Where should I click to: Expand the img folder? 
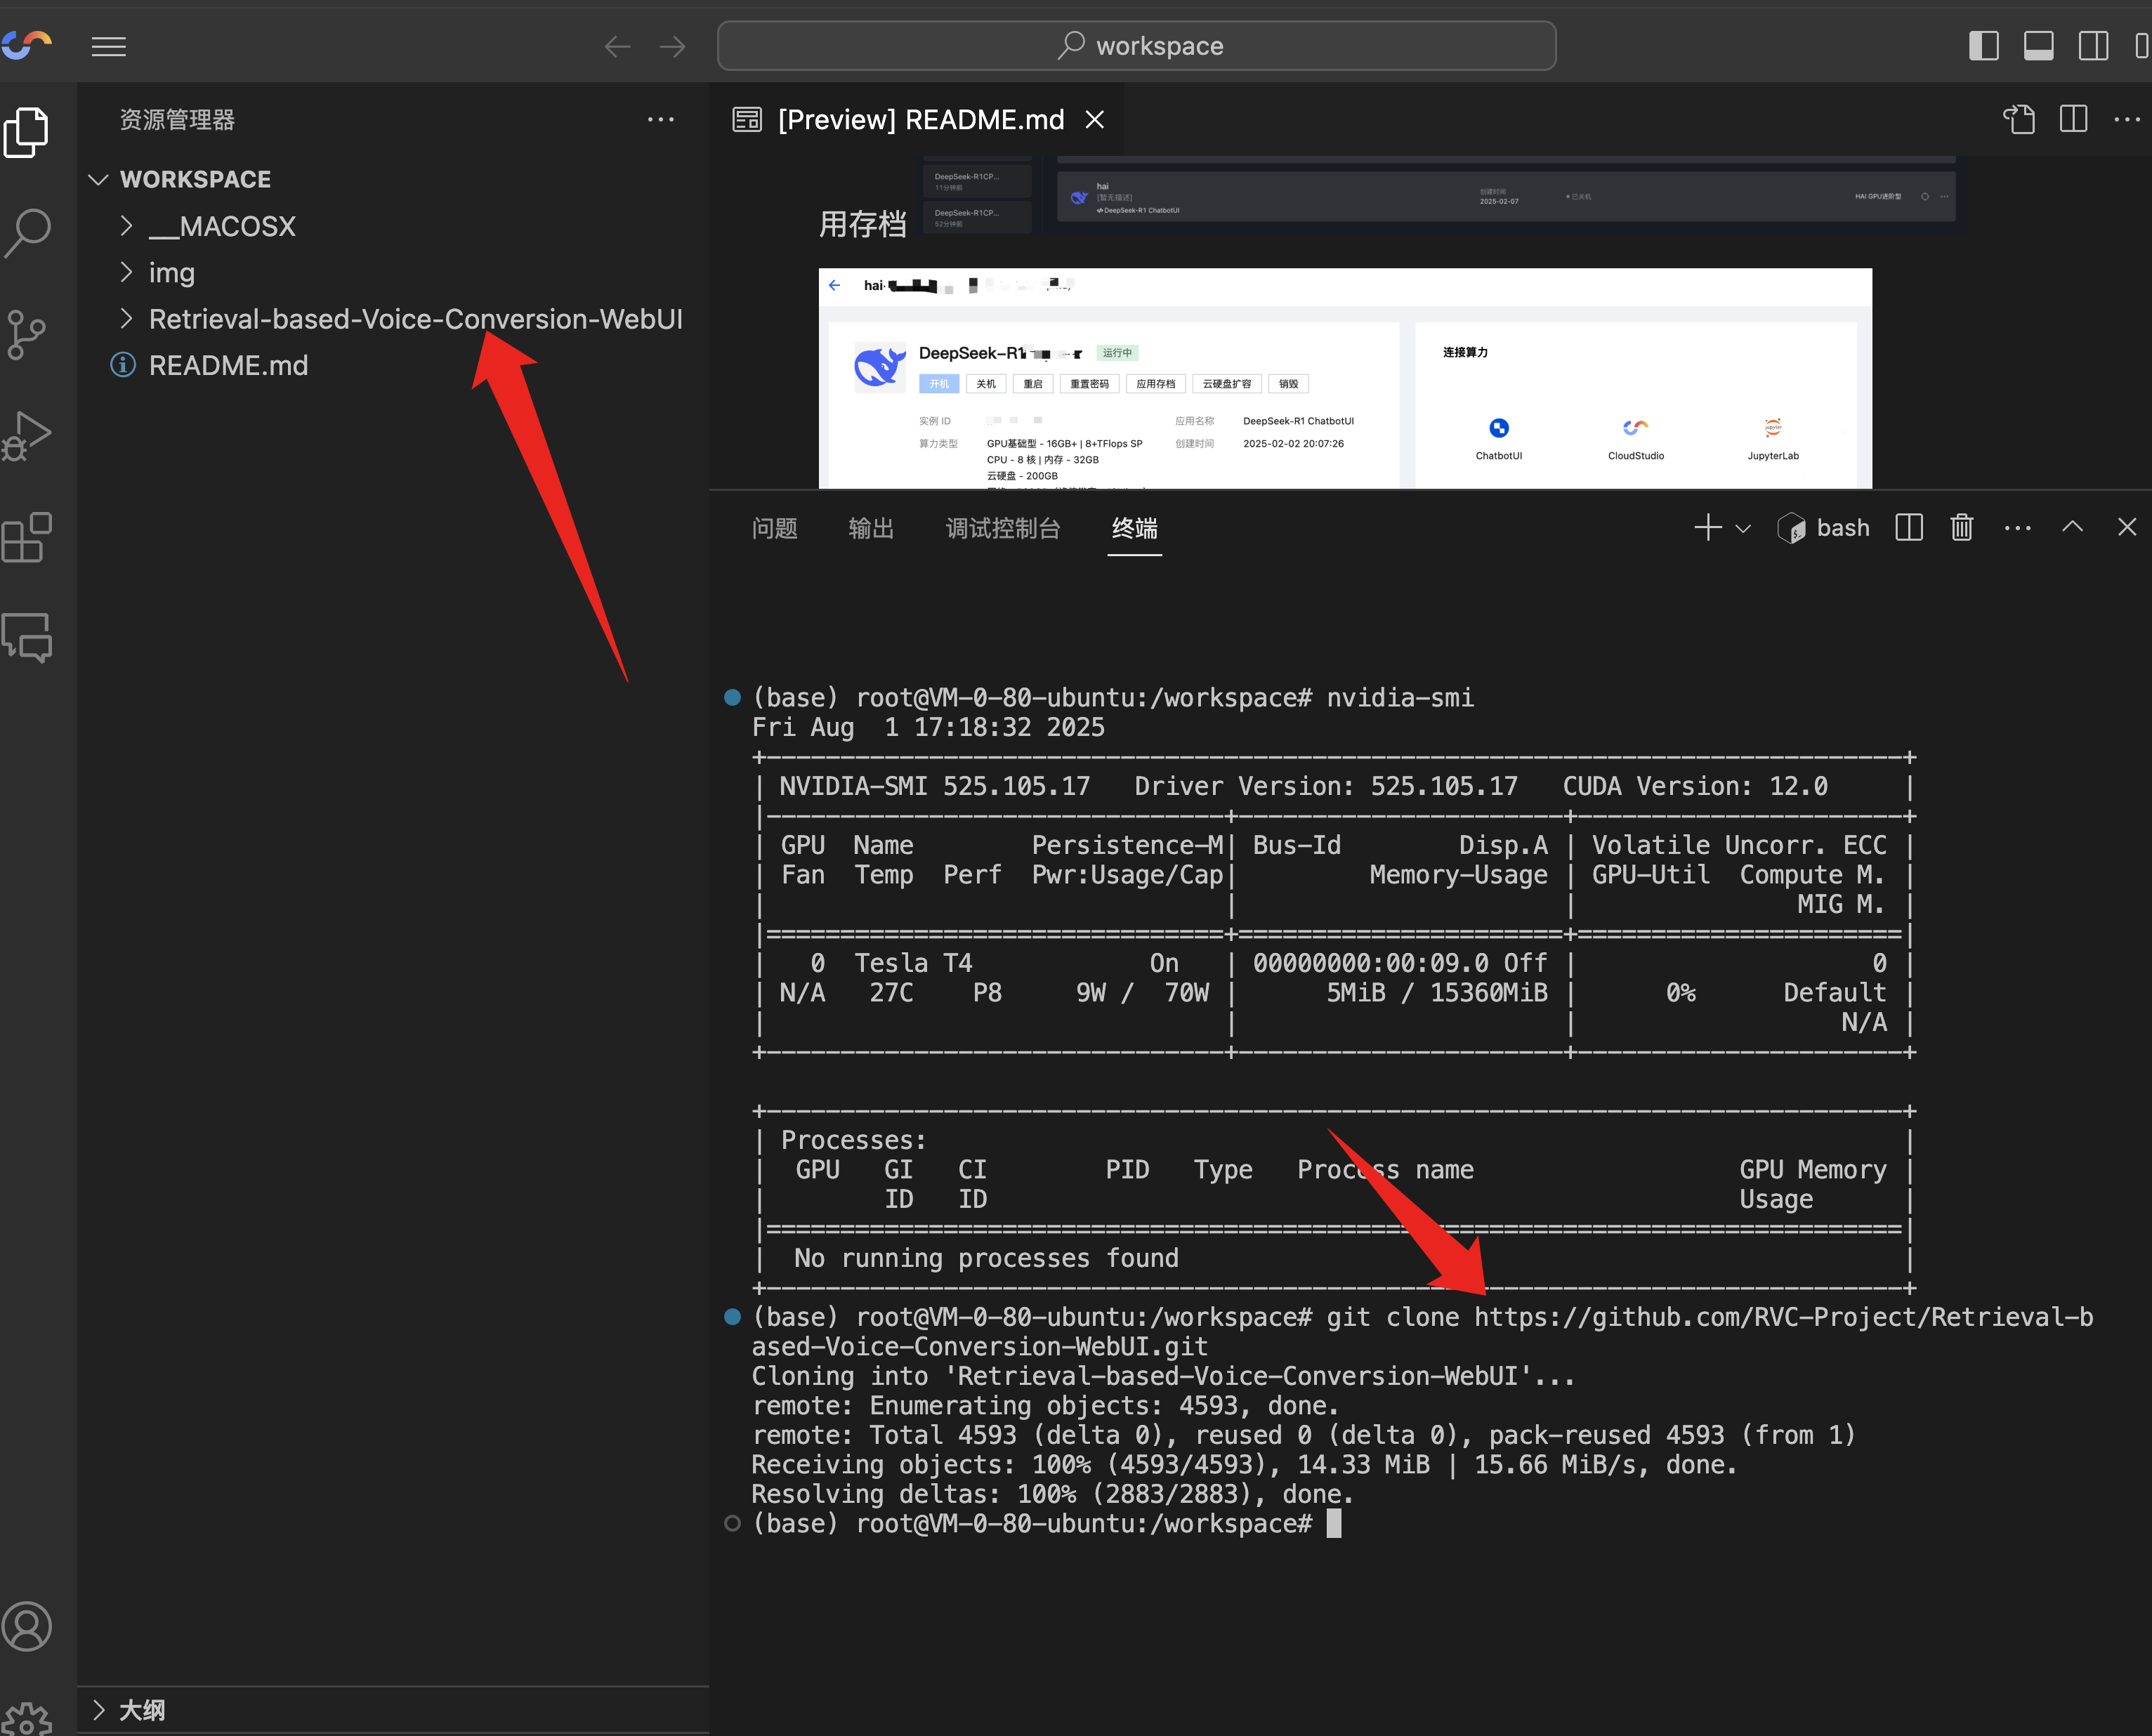point(171,273)
